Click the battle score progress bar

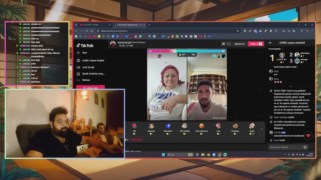click(x=187, y=51)
